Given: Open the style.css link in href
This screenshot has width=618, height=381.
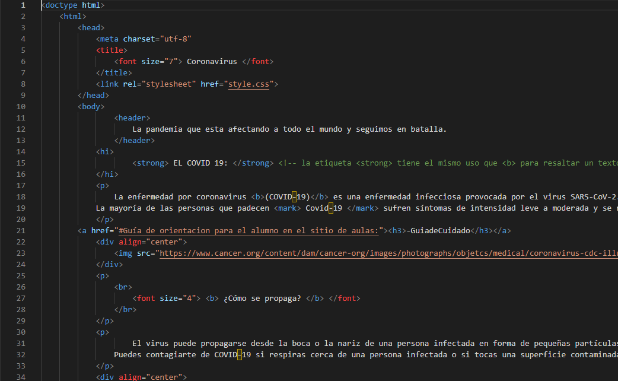Looking at the screenshot, I should coord(249,84).
